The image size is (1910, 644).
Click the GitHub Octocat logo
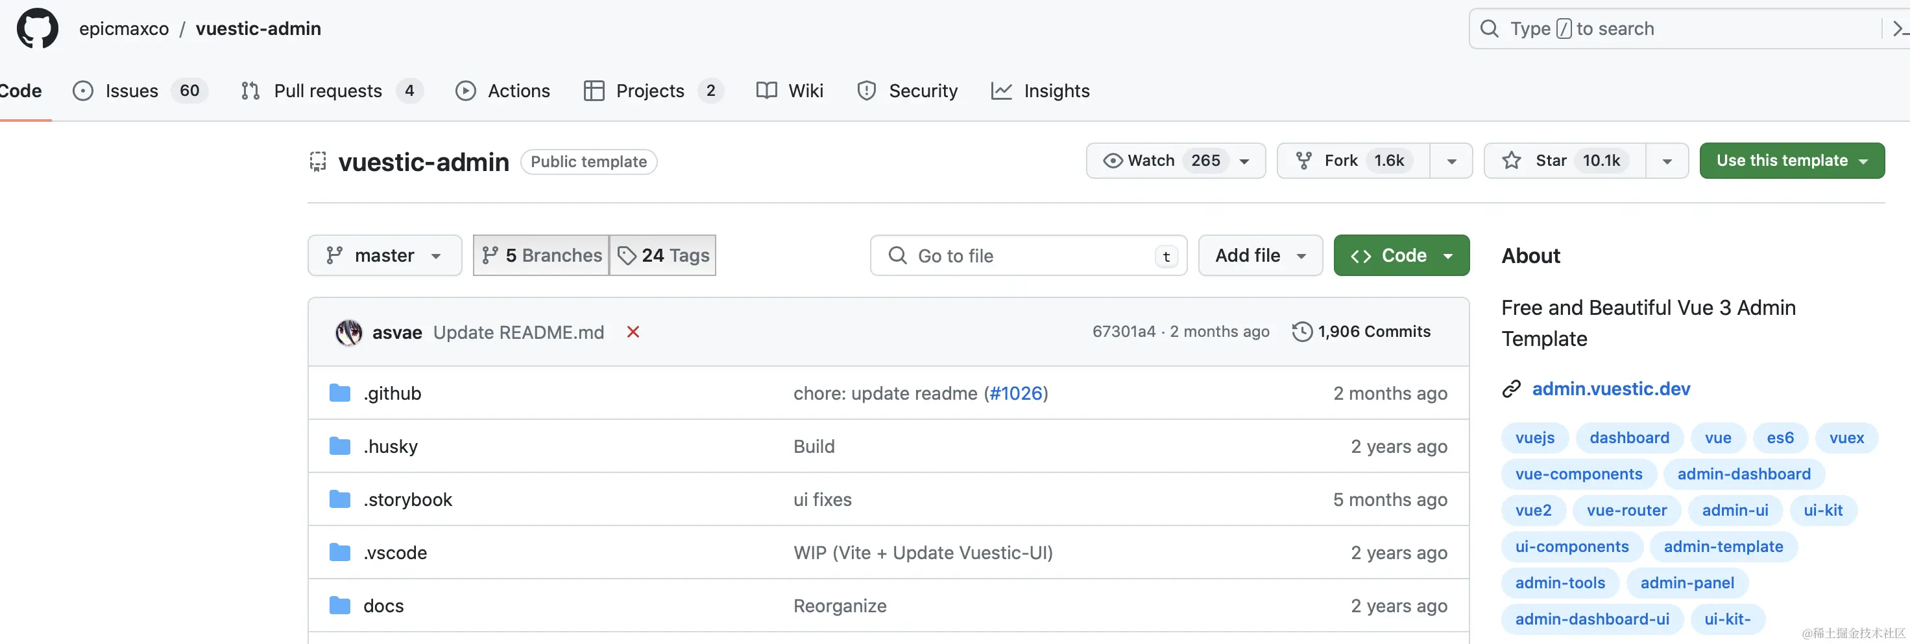37,29
